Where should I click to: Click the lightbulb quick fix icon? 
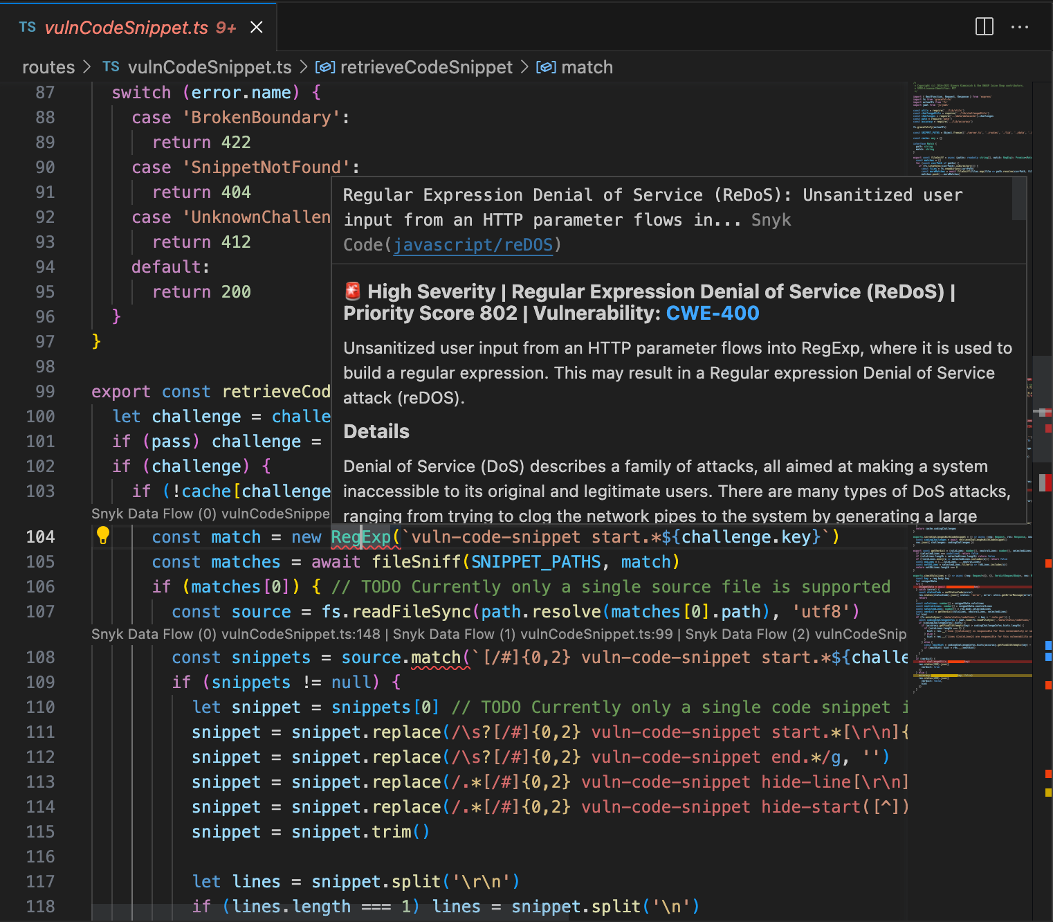point(103,535)
